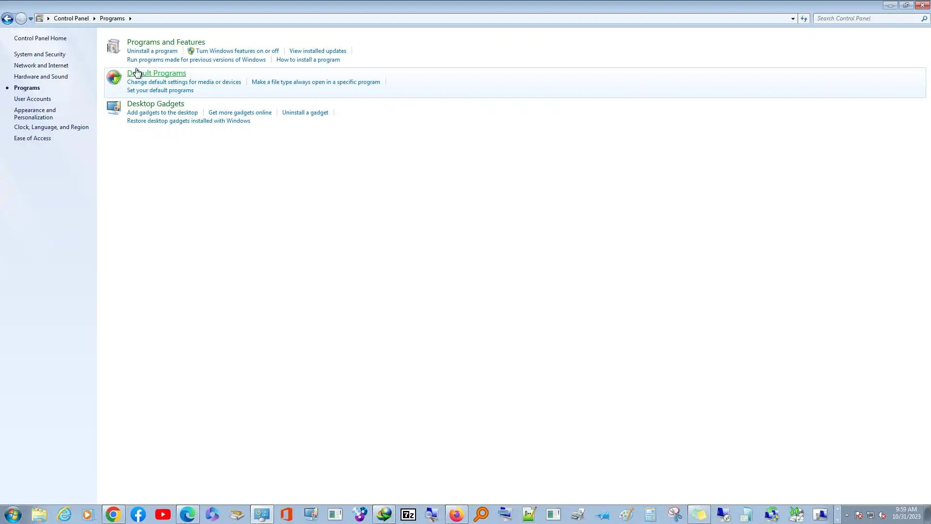
Task: Click the Uninstall a program link
Action: tap(152, 51)
